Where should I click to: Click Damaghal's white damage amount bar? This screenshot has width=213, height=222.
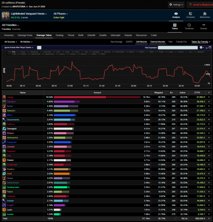point(64,129)
